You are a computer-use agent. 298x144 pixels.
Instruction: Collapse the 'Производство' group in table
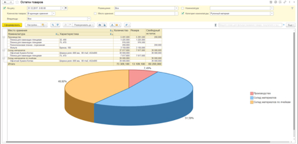click(x=4, y=37)
